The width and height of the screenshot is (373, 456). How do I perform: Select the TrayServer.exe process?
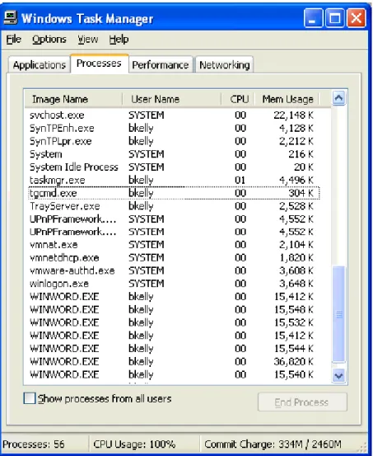(174, 206)
